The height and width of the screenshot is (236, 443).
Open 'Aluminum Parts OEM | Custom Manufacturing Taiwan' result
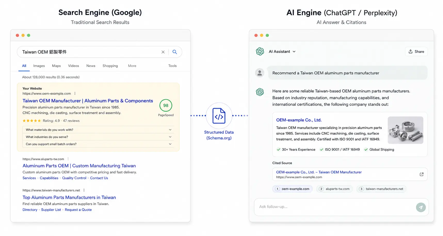click(79, 166)
